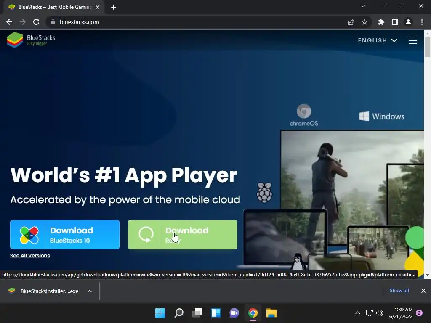Open the clock showing 1:39 AM
The image size is (431, 323).
[401, 313]
